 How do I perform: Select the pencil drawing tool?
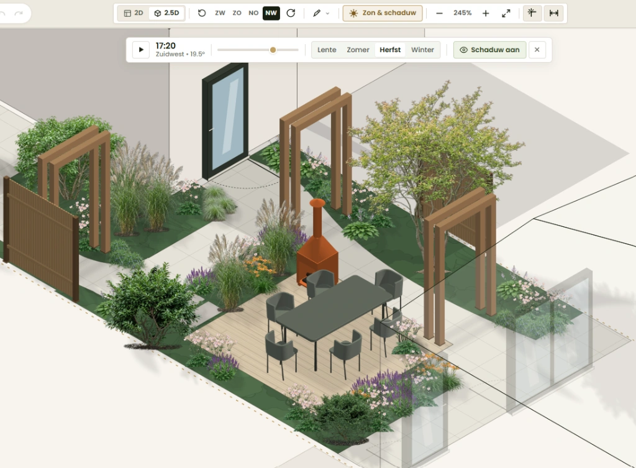317,13
